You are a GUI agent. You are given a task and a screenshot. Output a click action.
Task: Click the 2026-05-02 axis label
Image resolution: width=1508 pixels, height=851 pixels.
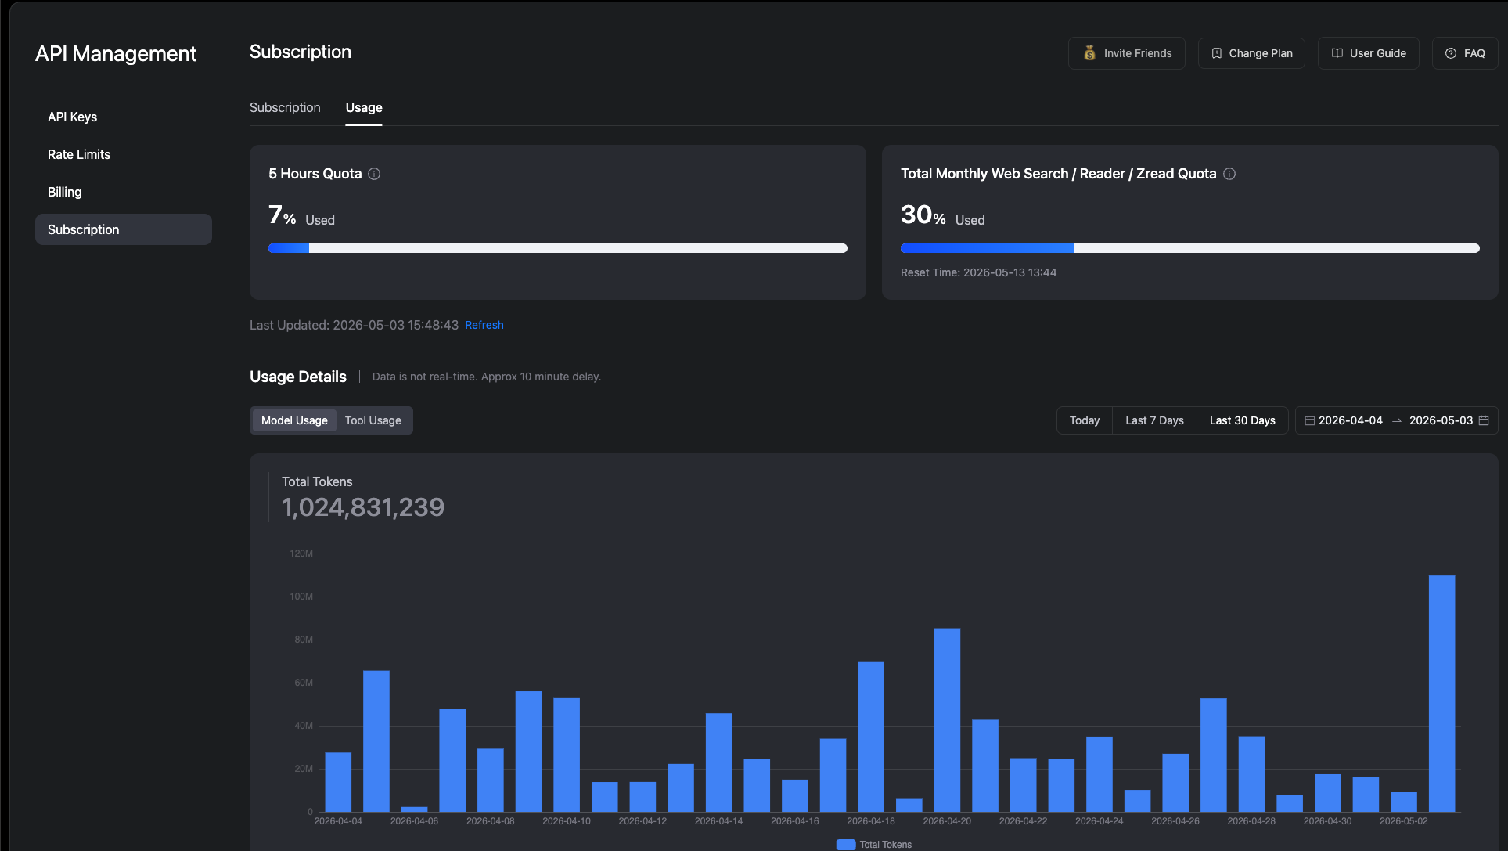1403,821
